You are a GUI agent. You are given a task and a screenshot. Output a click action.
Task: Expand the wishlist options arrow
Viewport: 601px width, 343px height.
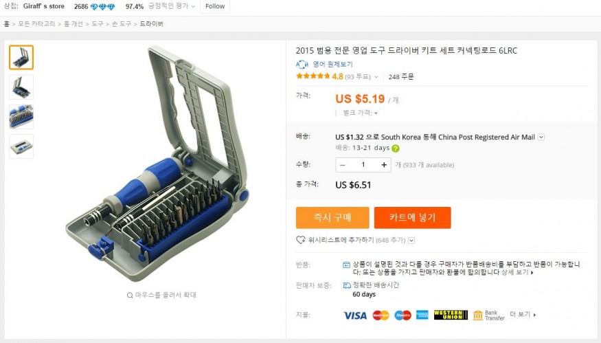(411, 240)
